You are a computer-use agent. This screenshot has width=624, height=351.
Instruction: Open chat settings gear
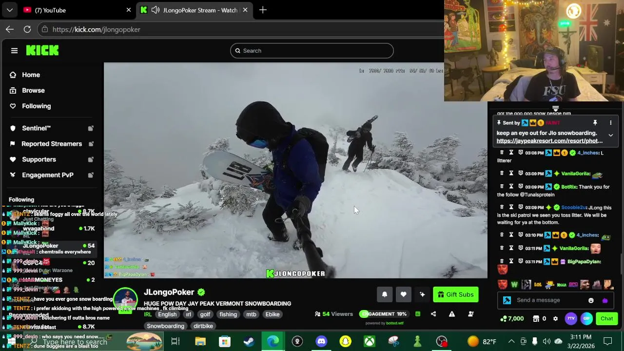[555, 319]
